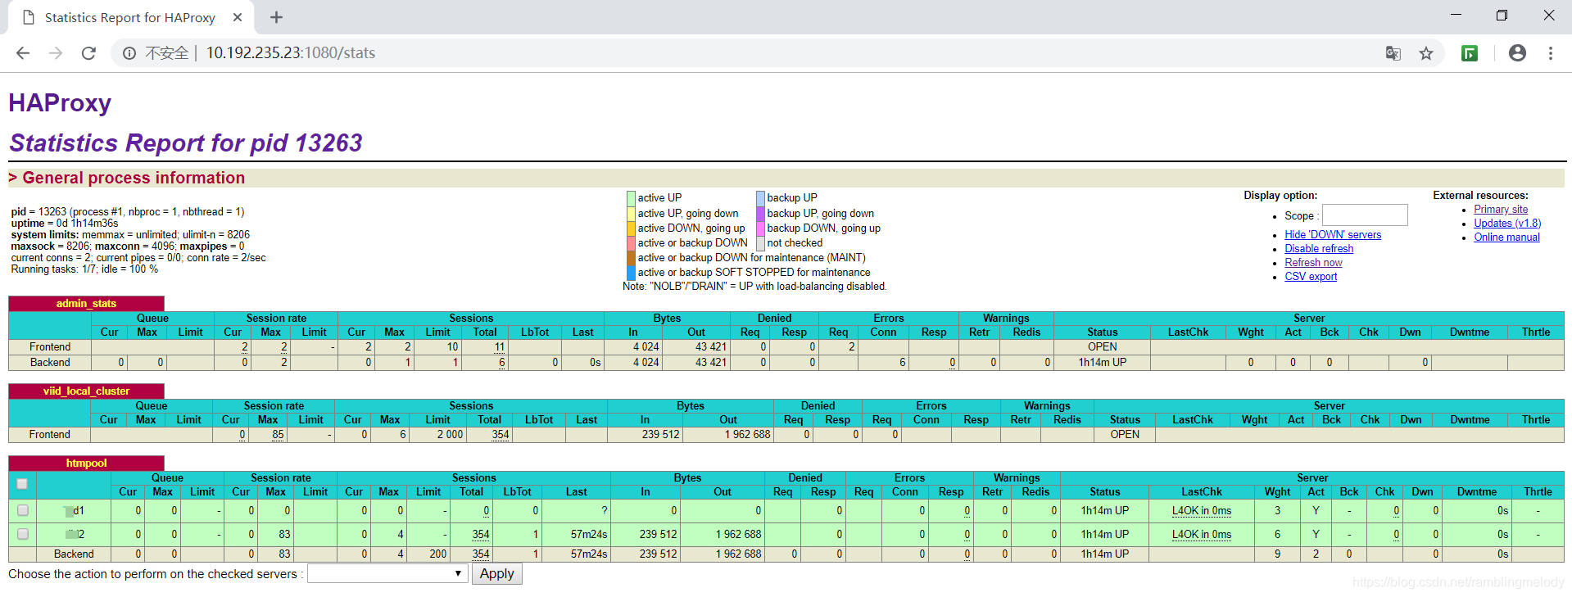The width and height of the screenshot is (1572, 597).
Task: Click the admin_stats proxy title
Action: click(x=86, y=304)
